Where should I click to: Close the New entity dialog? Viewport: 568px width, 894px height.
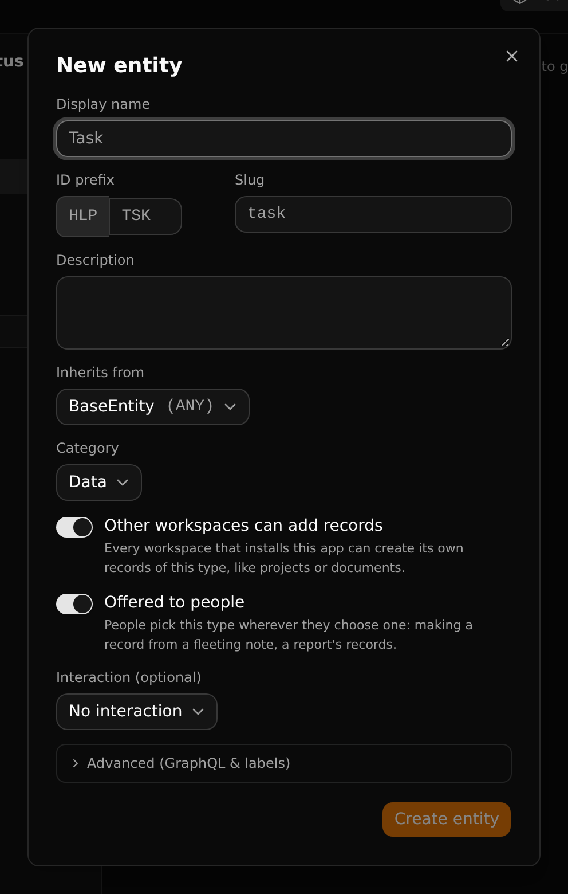(512, 56)
